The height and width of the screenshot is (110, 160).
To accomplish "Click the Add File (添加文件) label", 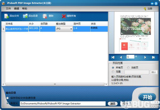I will click(x=14, y=16).
